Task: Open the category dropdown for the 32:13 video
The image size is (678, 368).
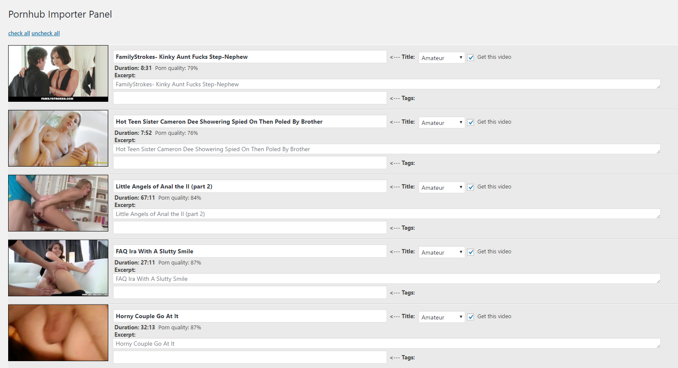Action: tap(442, 317)
